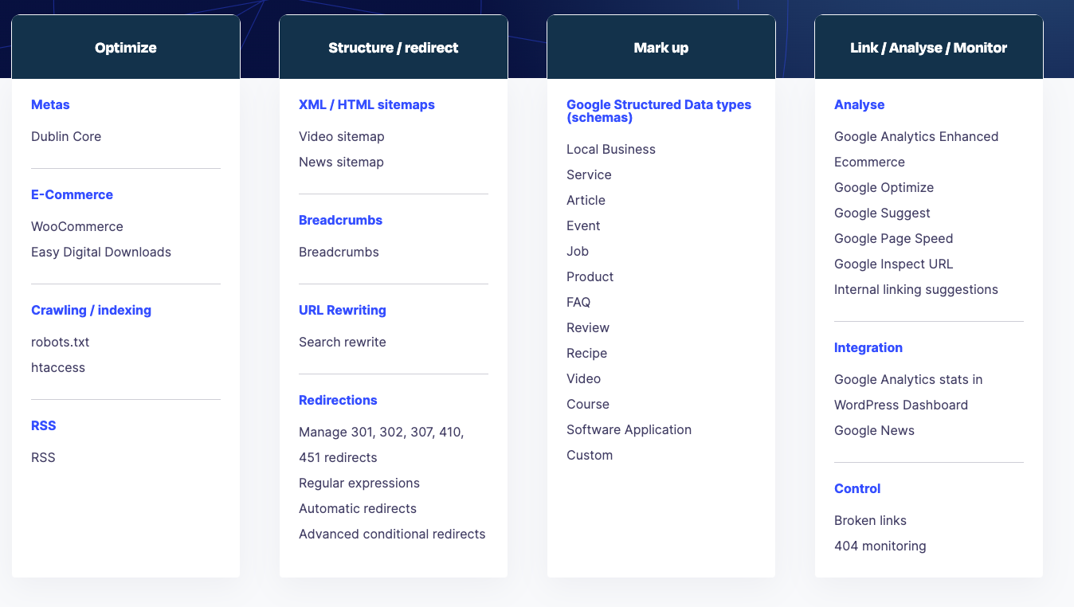The height and width of the screenshot is (607, 1074).
Task: Click the E-Commerce heading link
Action: click(72, 194)
